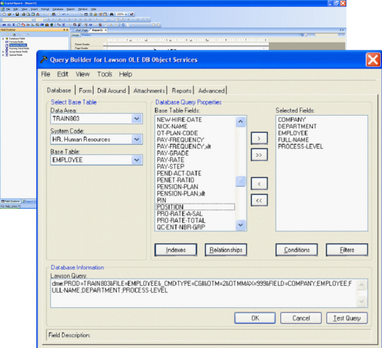Click the Base Table Fields scrollbar thumb
This screenshot has width=382, height=348.
240,181
